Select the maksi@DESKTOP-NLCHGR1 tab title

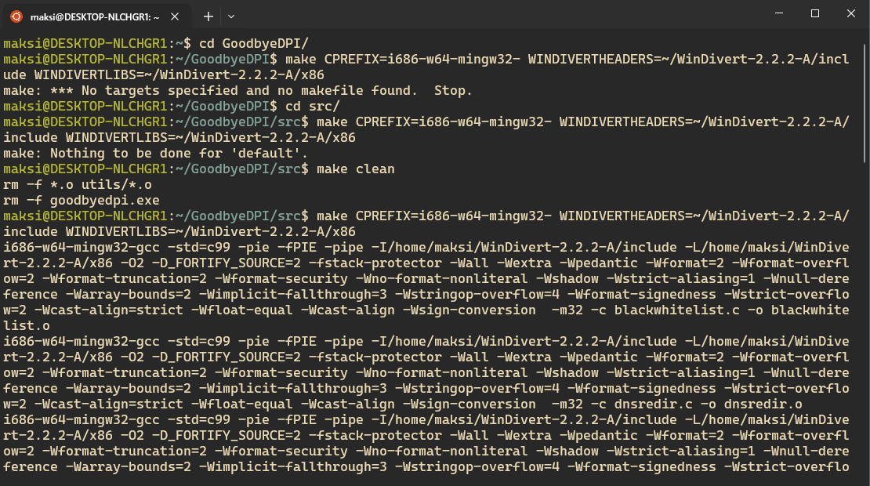(94, 16)
